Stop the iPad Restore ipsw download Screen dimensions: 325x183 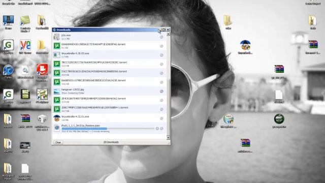tap(157, 129)
